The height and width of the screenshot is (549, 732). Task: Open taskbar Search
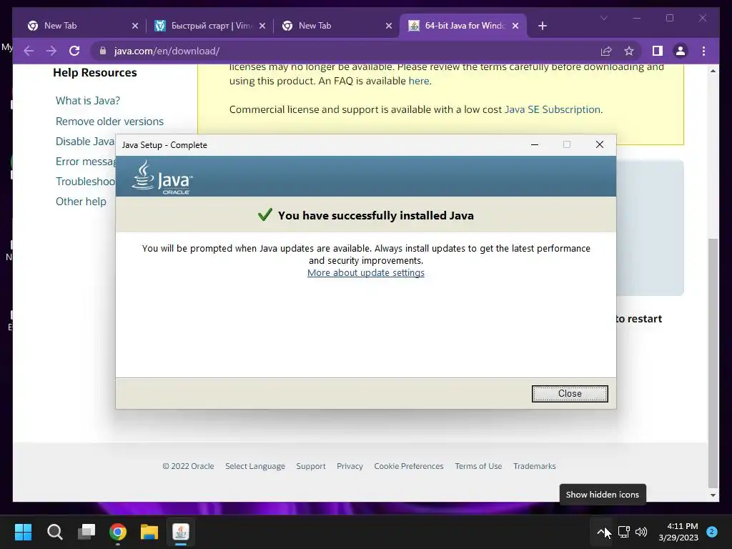click(54, 532)
